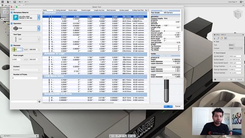Image resolution: width=245 pixels, height=138 pixels.
Task: Open the Coolant Flood dropdown in Drill dialog
Action: click(235, 48)
